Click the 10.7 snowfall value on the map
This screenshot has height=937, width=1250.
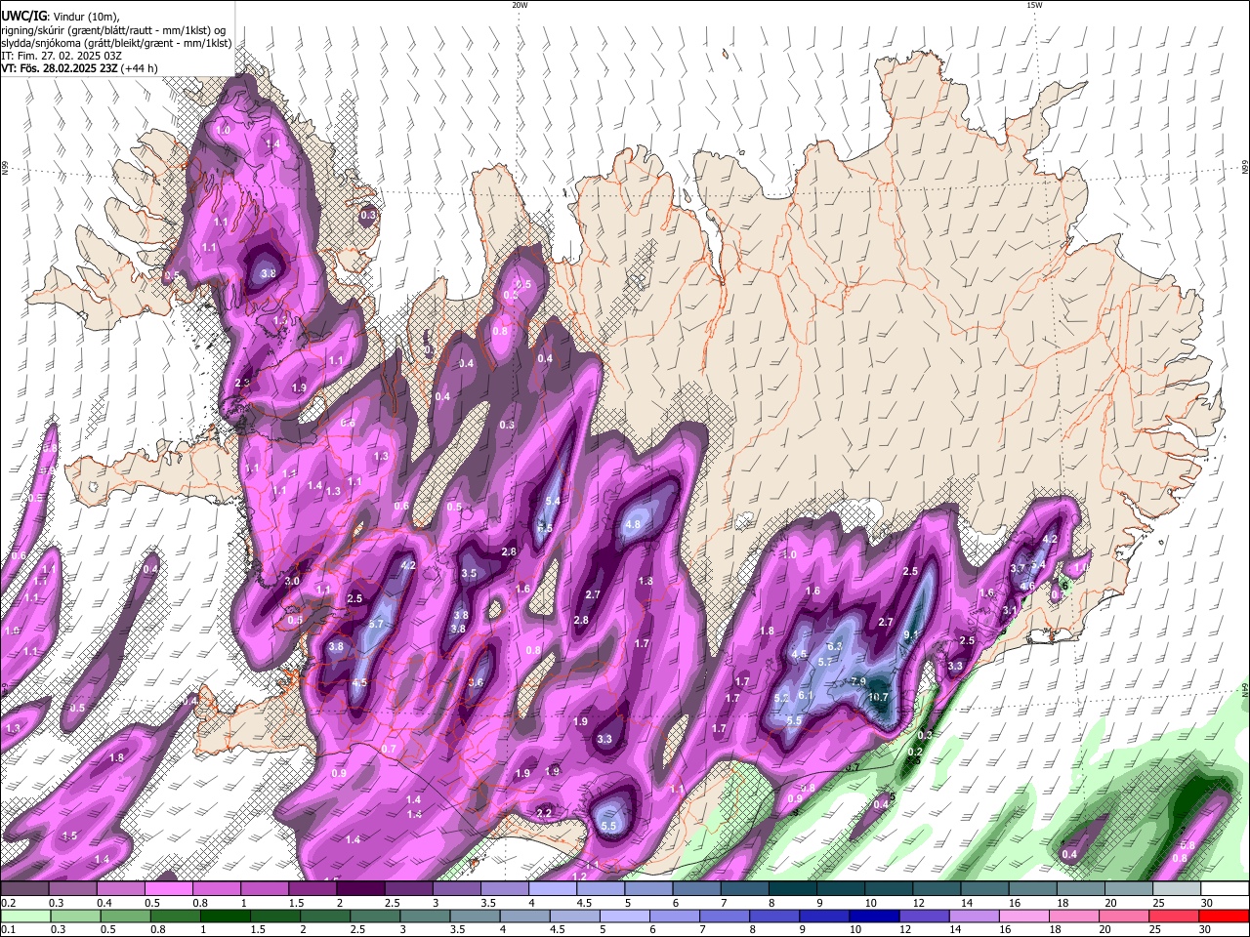[x=878, y=697]
